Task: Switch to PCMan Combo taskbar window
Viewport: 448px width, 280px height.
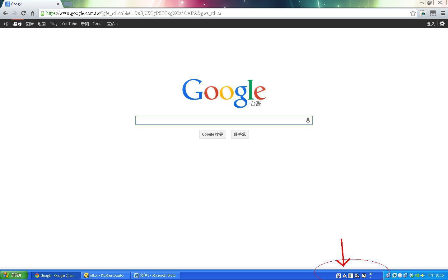Action: coord(105,275)
